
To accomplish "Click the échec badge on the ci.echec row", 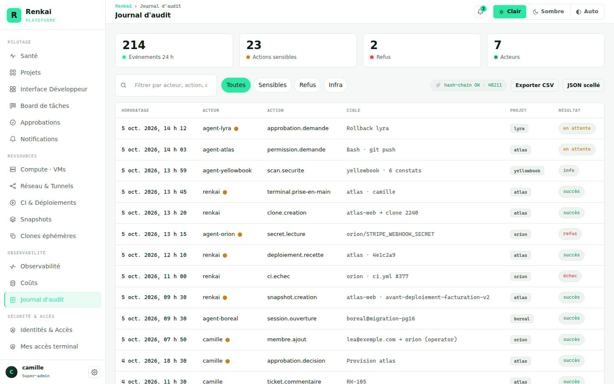I will tap(570, 276).
